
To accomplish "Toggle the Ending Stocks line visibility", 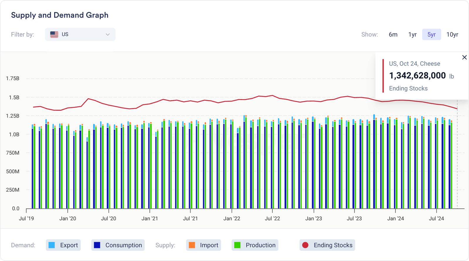I will (327, 245).
